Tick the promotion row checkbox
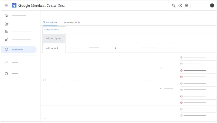The image size is (217, 123). click(45, 80)
